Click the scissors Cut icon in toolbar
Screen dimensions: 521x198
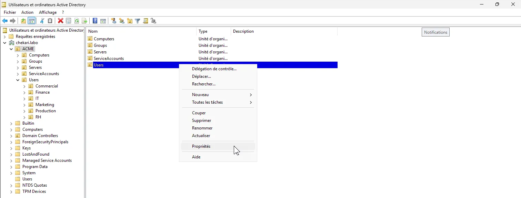[42, 21]
